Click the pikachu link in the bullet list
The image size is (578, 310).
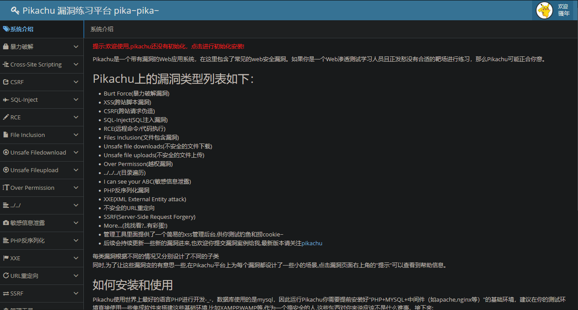pos(311,243)
